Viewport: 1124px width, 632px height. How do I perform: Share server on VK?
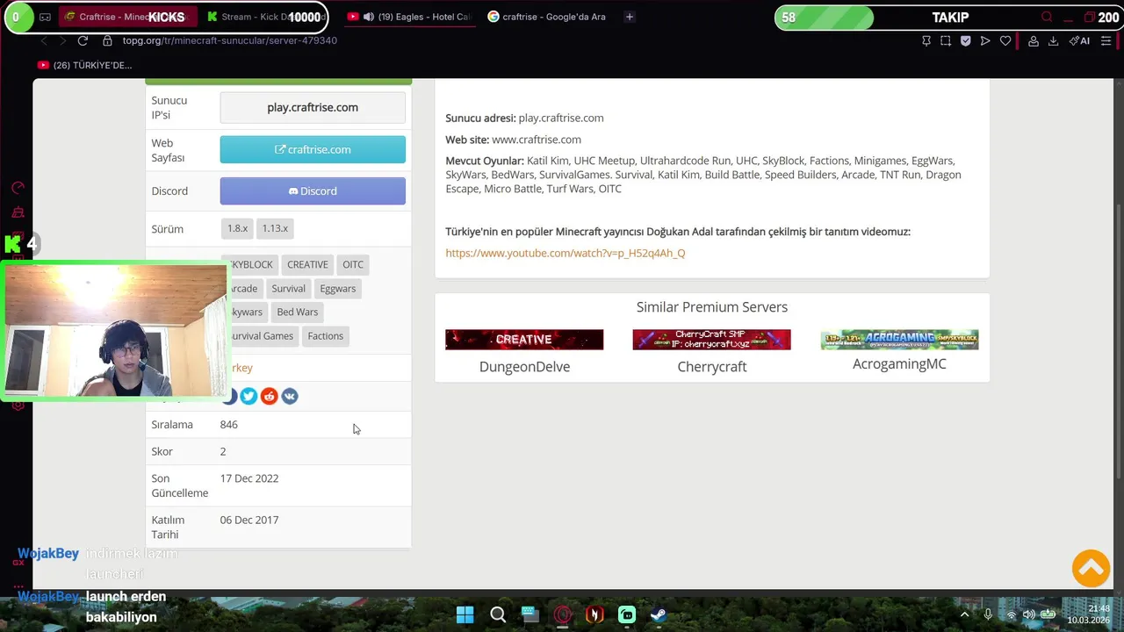point(289,397)
